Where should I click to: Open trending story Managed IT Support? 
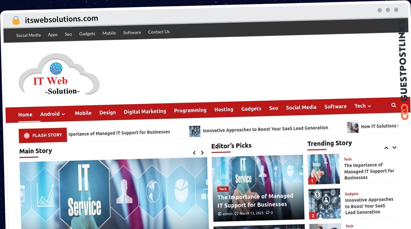coord(369,171)
